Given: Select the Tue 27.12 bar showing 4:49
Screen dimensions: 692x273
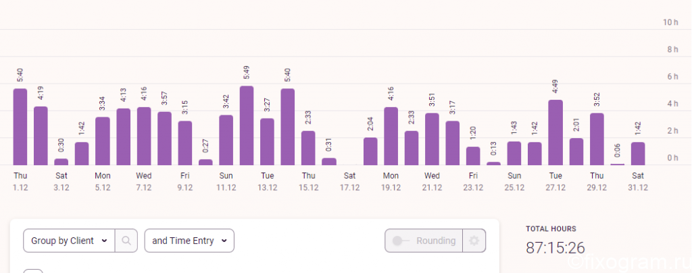Looking at the screenshot, I should [x=555, y=133].
